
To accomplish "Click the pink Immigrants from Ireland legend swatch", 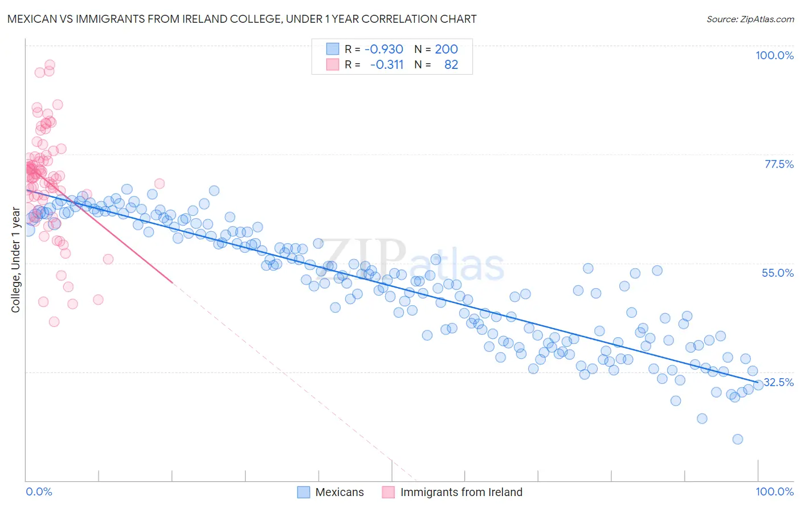I will coord(389,492).
